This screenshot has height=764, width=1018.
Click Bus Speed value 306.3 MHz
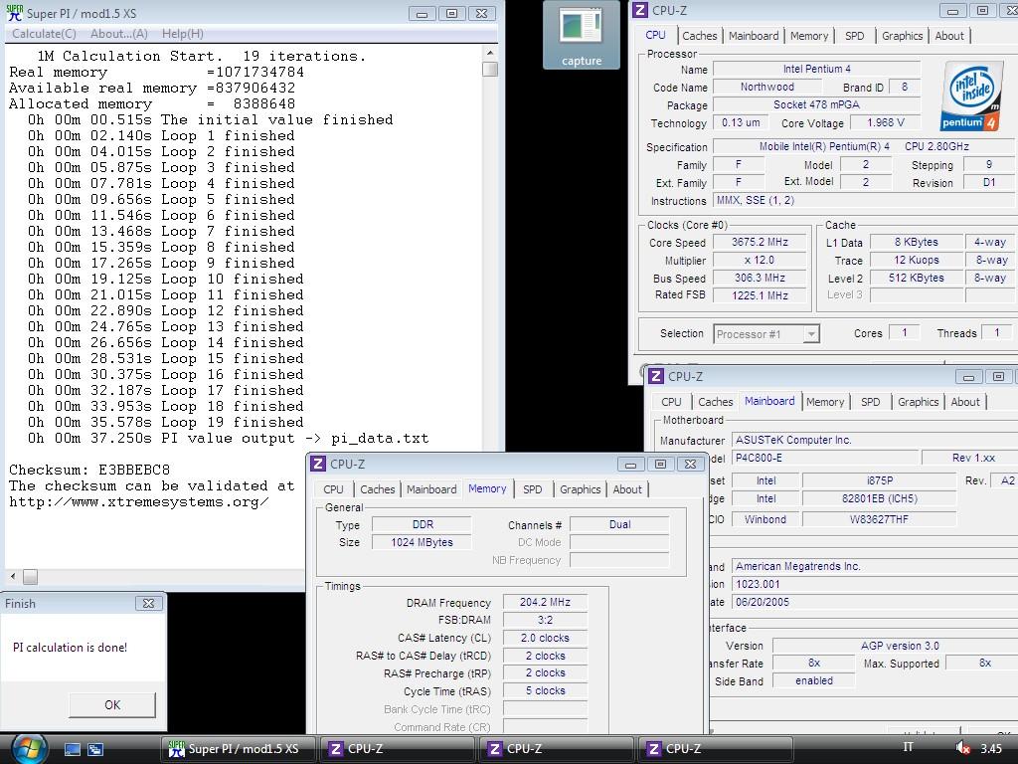click(x=760, y=279)
